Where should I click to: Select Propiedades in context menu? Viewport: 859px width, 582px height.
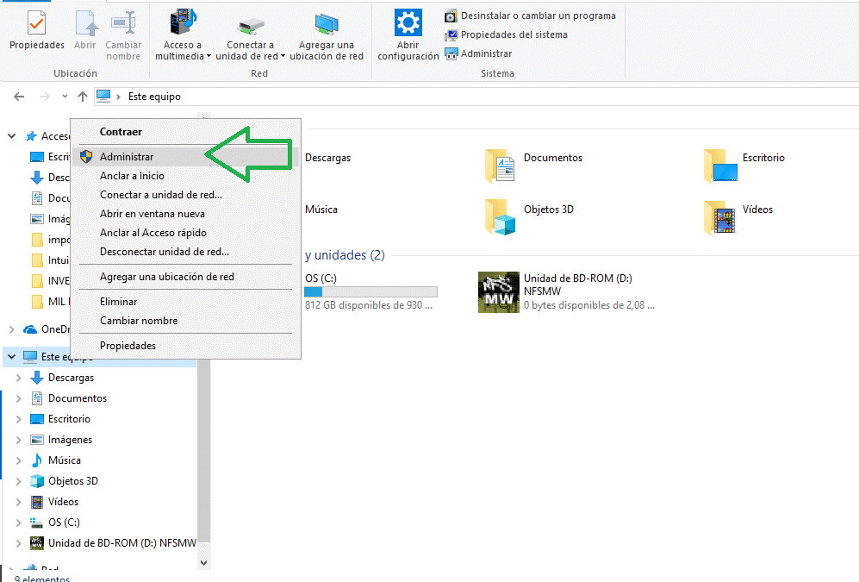coord(128,346)
